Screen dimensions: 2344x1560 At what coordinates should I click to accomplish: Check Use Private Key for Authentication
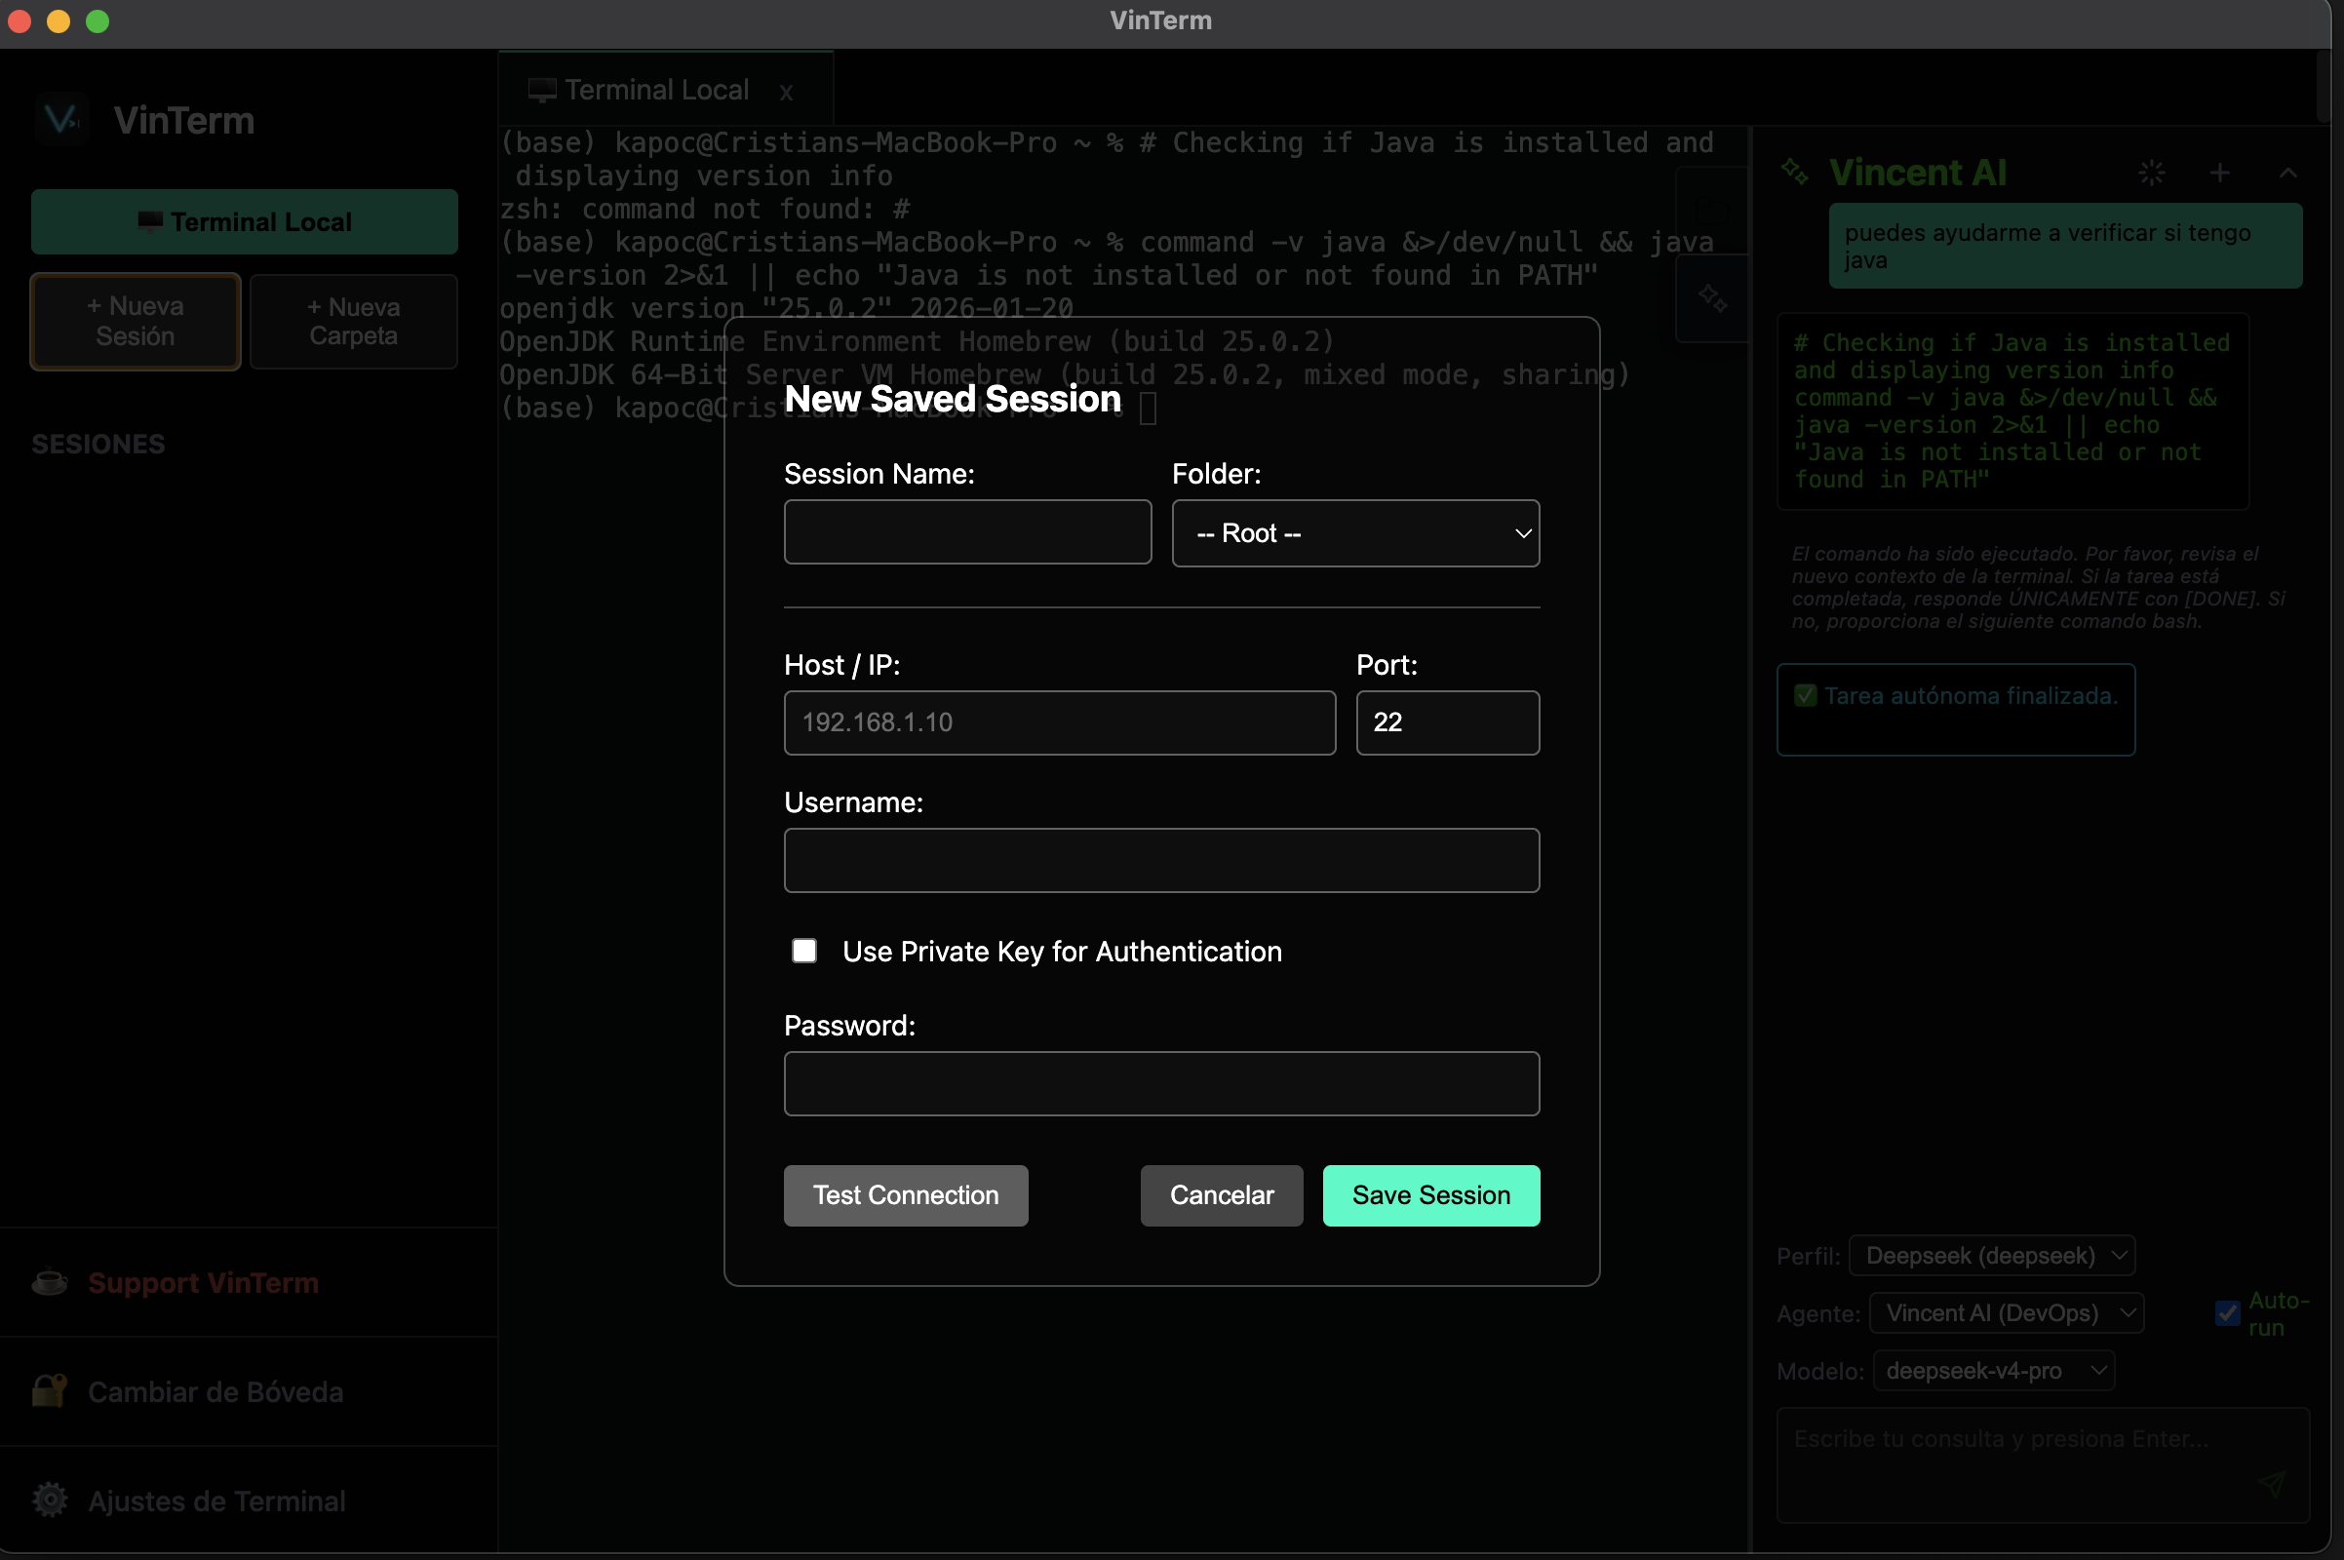[803, 952]
